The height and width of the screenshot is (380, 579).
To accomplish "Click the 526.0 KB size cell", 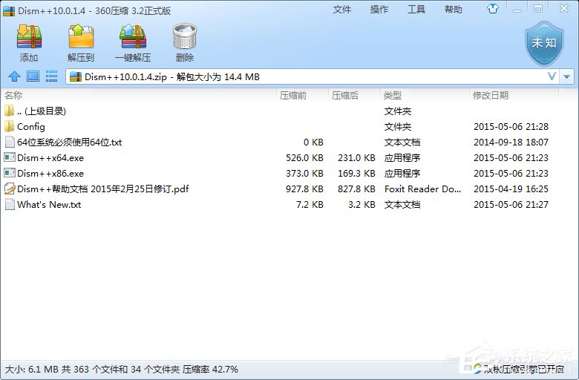I will pyautogui.click(x=304, y=157).
